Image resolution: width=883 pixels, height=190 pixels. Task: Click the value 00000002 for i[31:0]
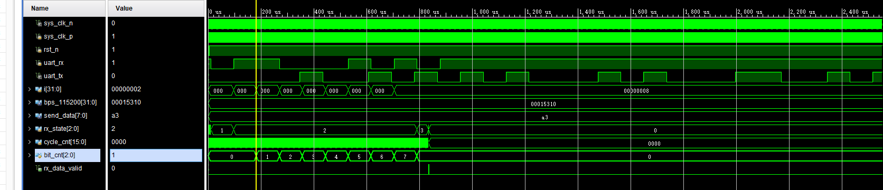tap(126, 89)
